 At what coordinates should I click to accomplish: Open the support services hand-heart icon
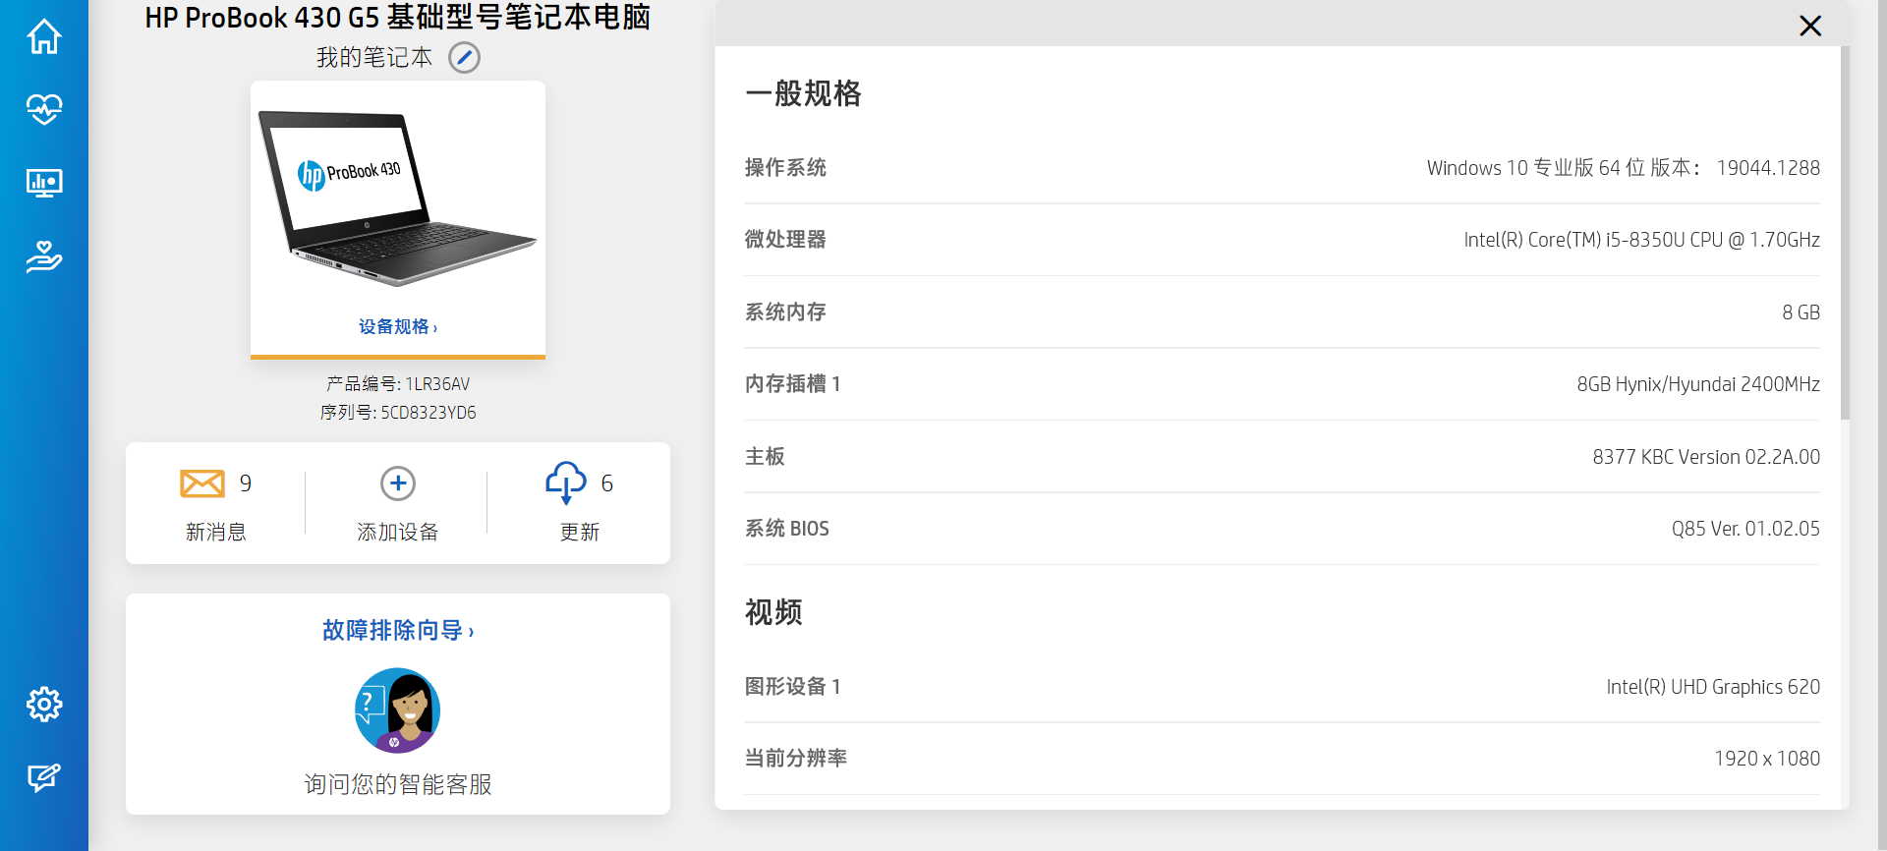44,256
